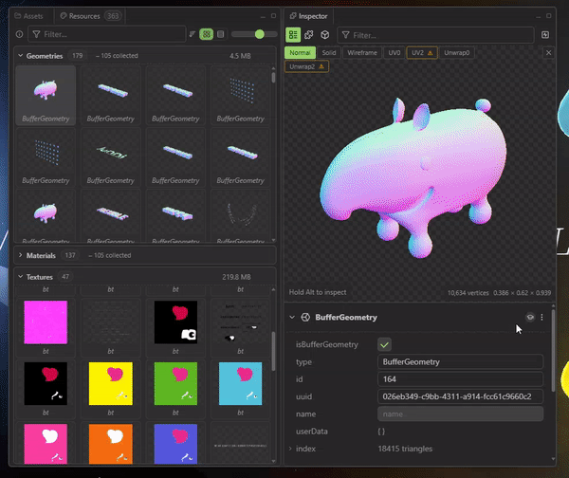569x478 pixels.
Task: Click the square icon right of the Inspector filter
Action: click(545, 35)
